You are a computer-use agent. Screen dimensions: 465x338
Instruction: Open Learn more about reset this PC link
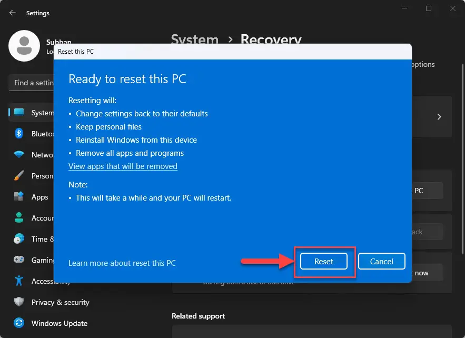[122, 263]
